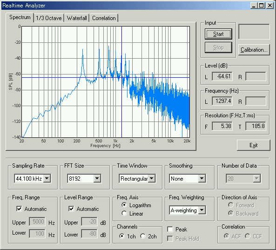This screenshot has height=250, width=276.
Task: Click the Exit button
Action: [x=254, y=145]
